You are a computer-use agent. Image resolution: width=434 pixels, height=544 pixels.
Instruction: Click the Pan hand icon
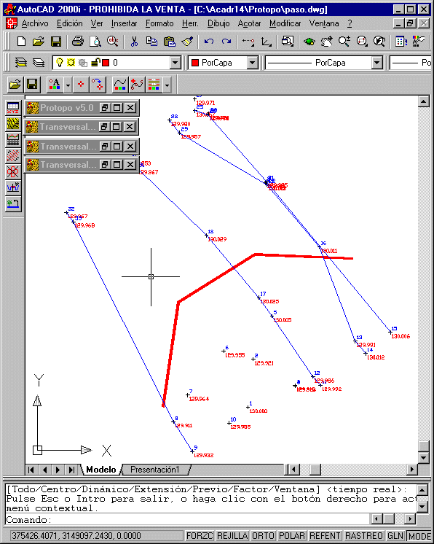point(326,42)
